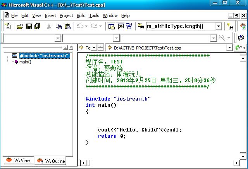Switch to the VA Outline tab
248x169 pixels.
(51, 161)
